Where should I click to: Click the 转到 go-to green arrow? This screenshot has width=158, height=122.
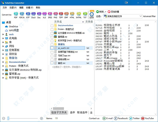coord(97,12)
